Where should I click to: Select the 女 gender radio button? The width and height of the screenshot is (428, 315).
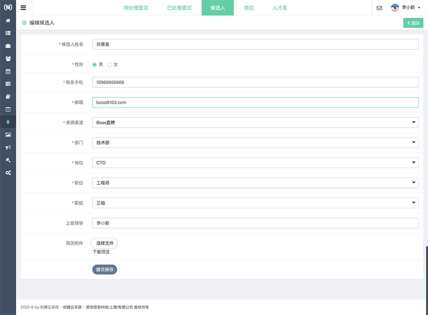click(110, 64)
